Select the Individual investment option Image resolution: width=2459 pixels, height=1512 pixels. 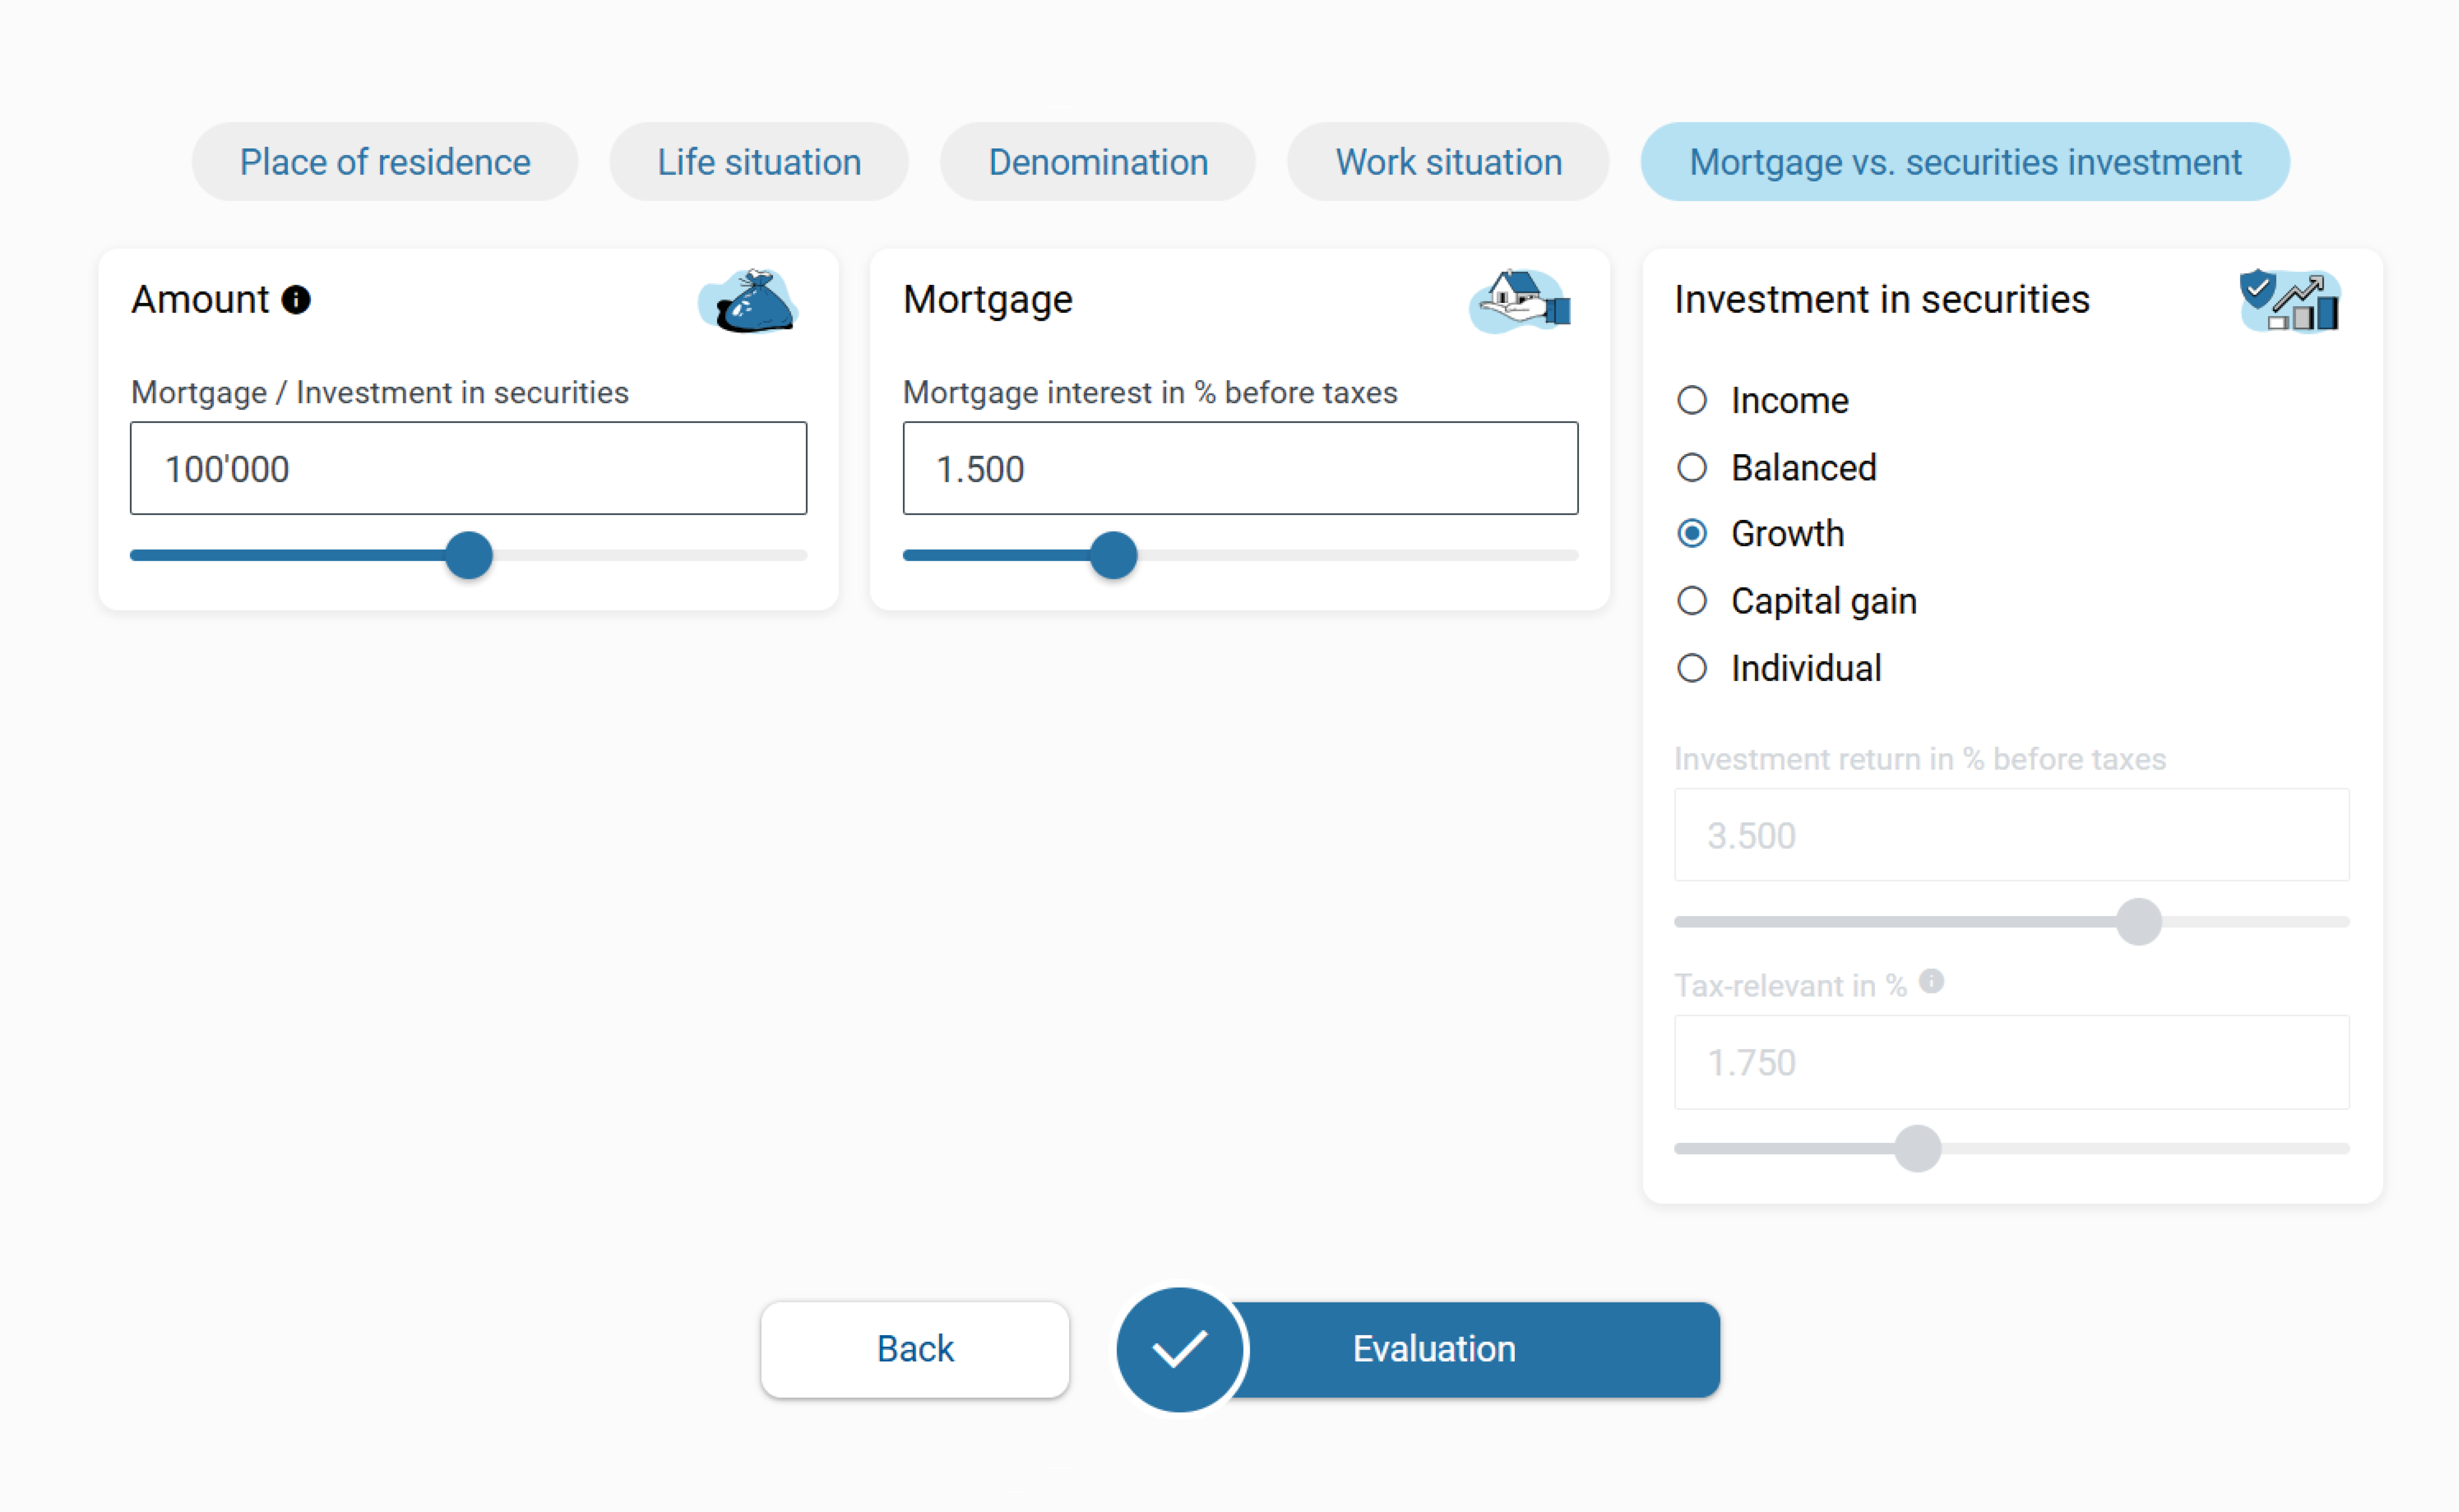(1692, 668)
